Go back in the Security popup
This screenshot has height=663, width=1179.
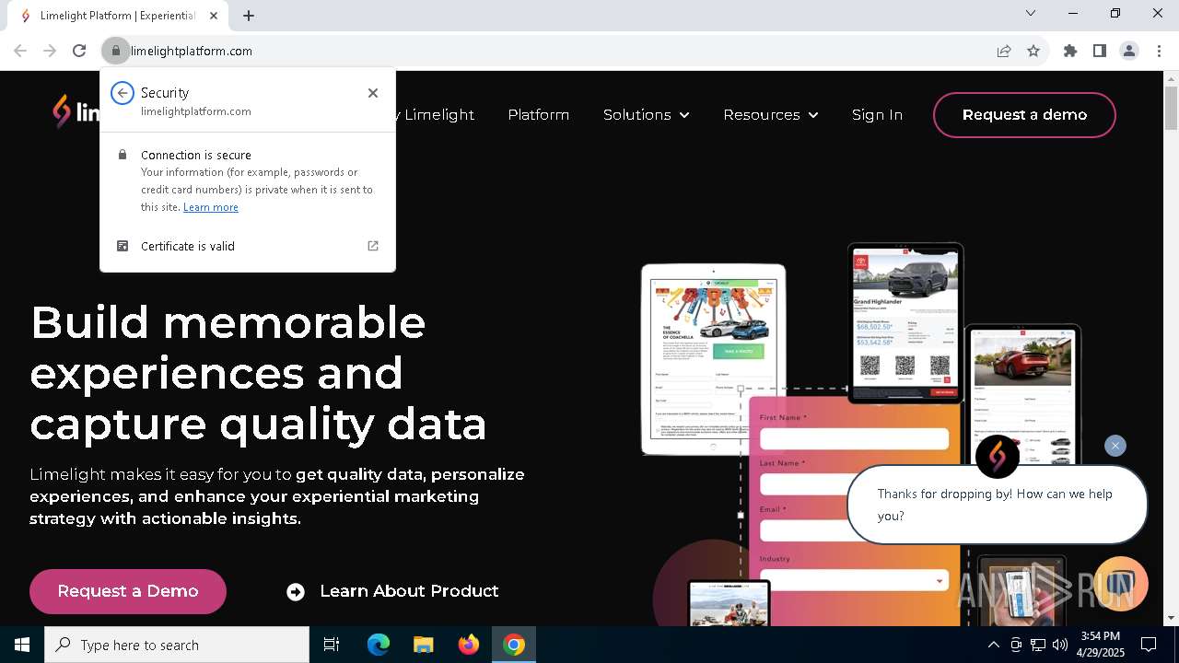tap(123, 93)
